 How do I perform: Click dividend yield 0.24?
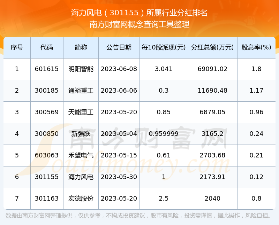pos(256,134)
